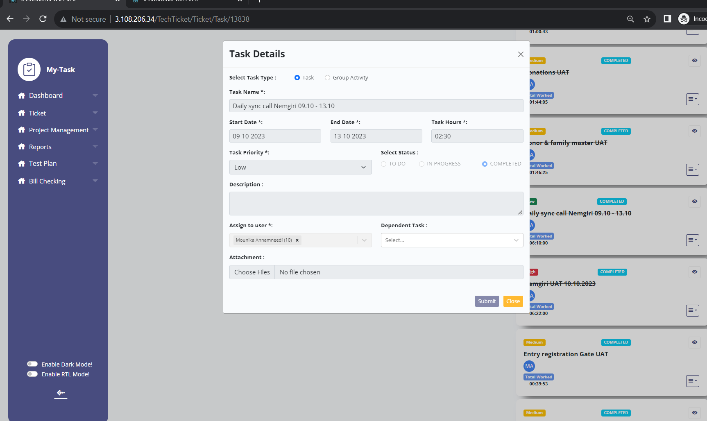Screen dimensions: 707x421
Task: Open the browser zoom magnifier icon
Action: pos(630,19)
